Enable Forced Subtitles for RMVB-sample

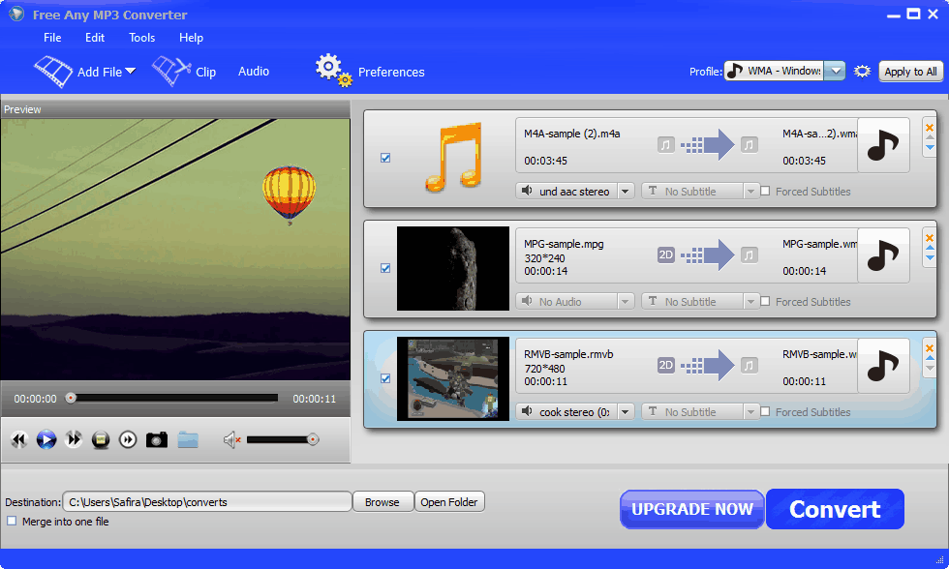765,412
